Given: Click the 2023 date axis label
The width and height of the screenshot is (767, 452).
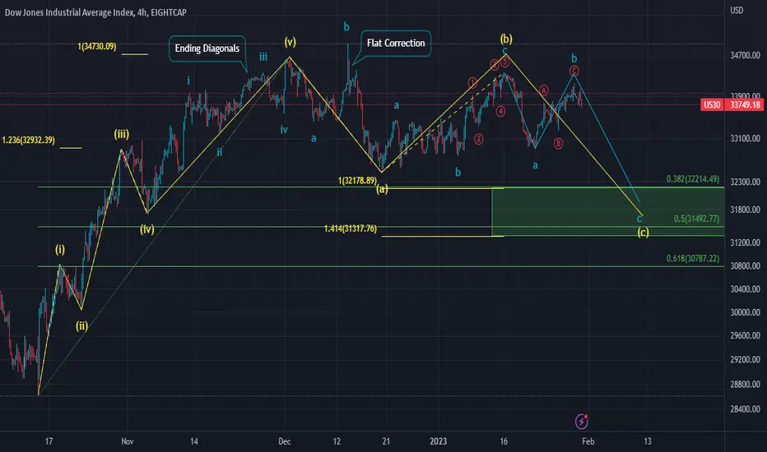Looking at the screenshot, I should [439, 441].
